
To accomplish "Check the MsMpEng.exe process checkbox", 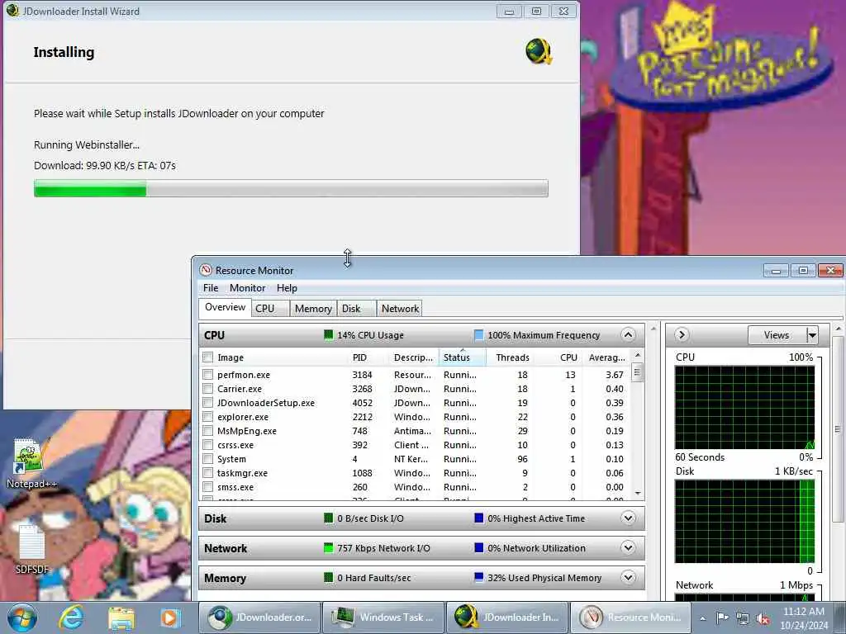I will point(207,430).
